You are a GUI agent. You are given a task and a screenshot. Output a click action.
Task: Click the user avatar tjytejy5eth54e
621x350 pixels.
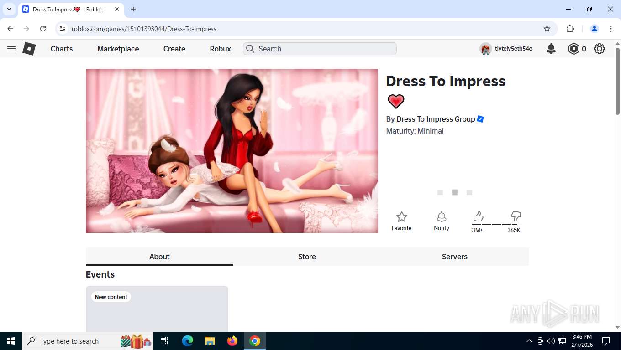[485, 49]
